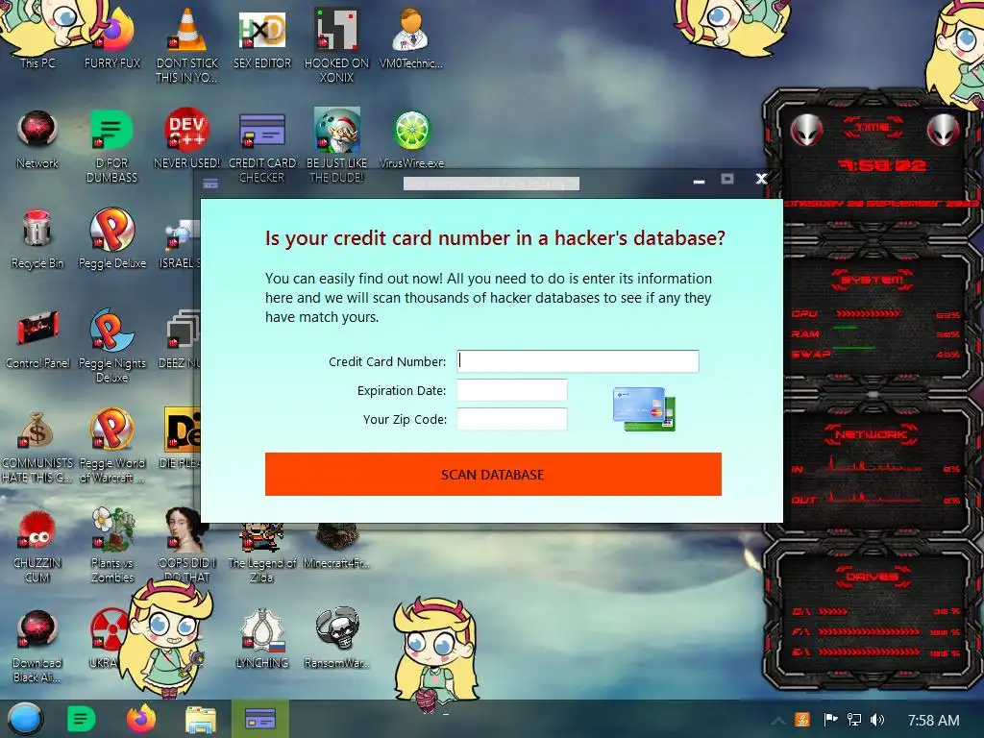Maximize the credit card checker window
Screen dimensions: 984x738
point(727,180)
